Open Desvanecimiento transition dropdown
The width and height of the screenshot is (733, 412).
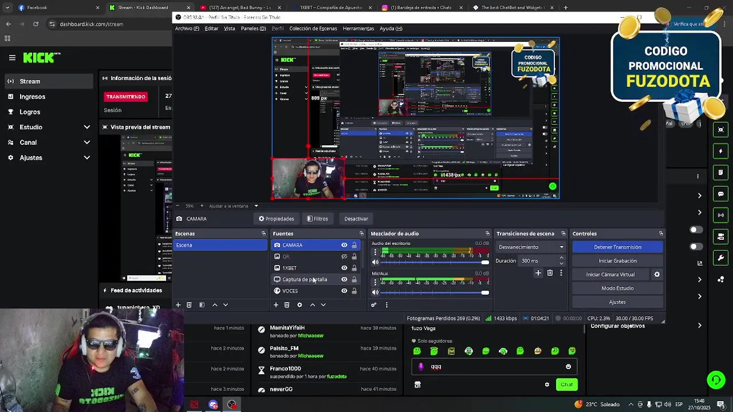tap(531, 247)
